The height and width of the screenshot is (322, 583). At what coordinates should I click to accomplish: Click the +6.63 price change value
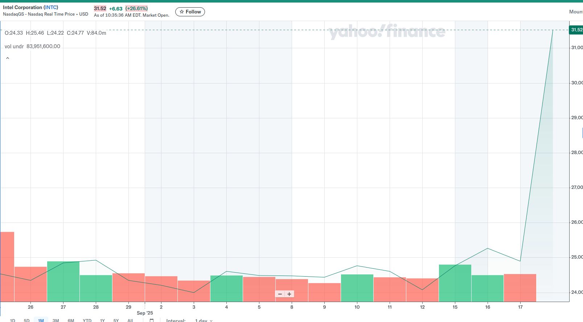coord(116,9)
